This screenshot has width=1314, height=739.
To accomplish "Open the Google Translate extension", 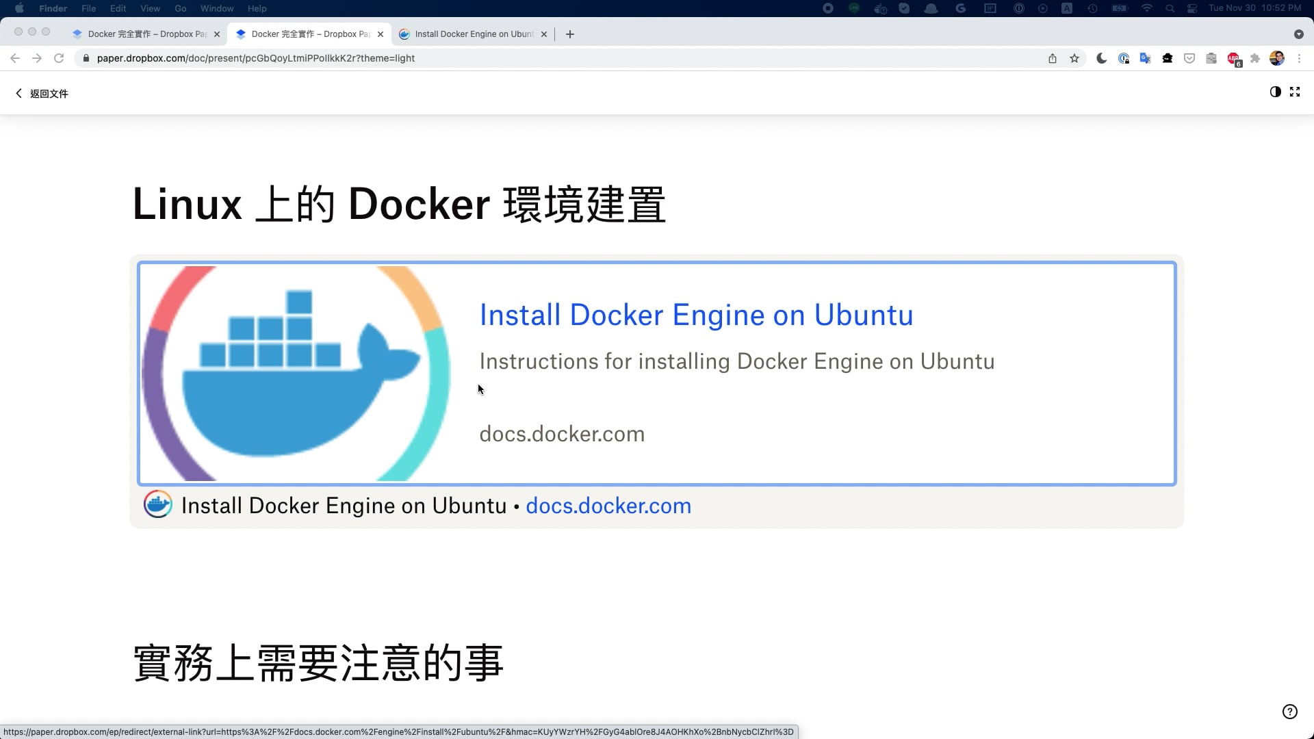I will (1145, 58).
